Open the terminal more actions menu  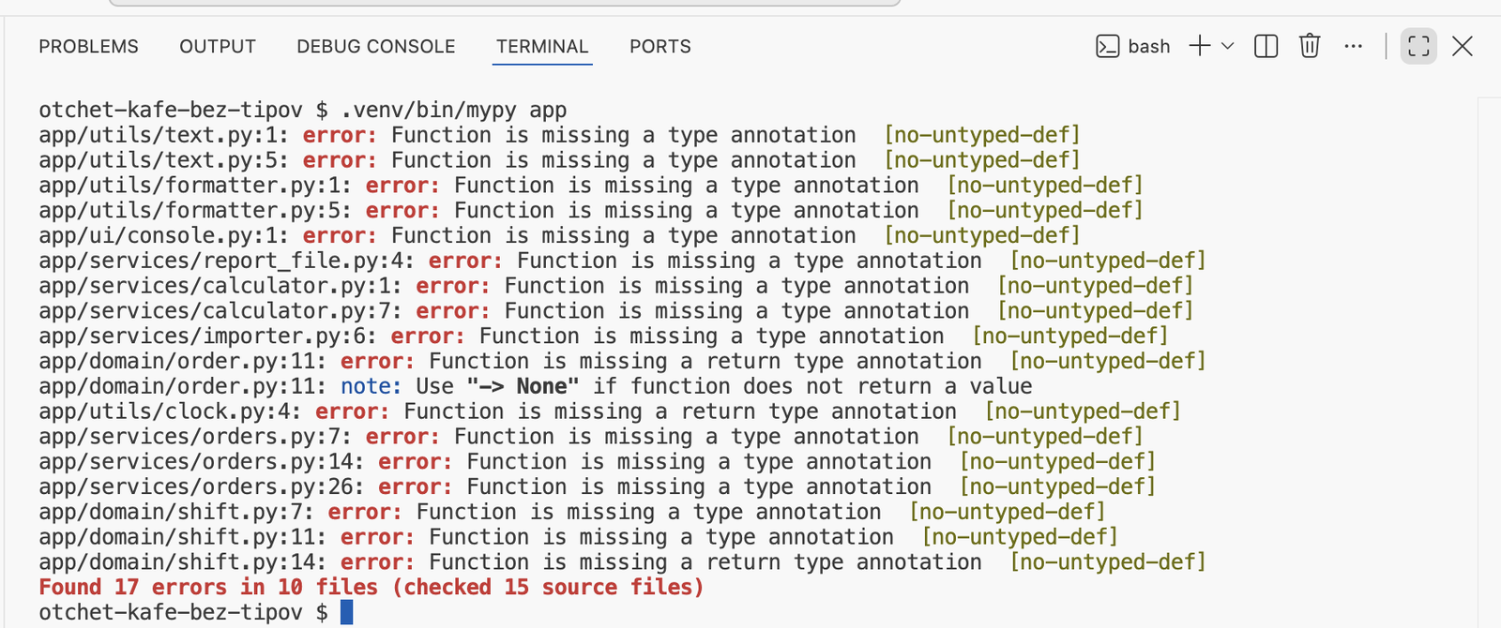1353,46
